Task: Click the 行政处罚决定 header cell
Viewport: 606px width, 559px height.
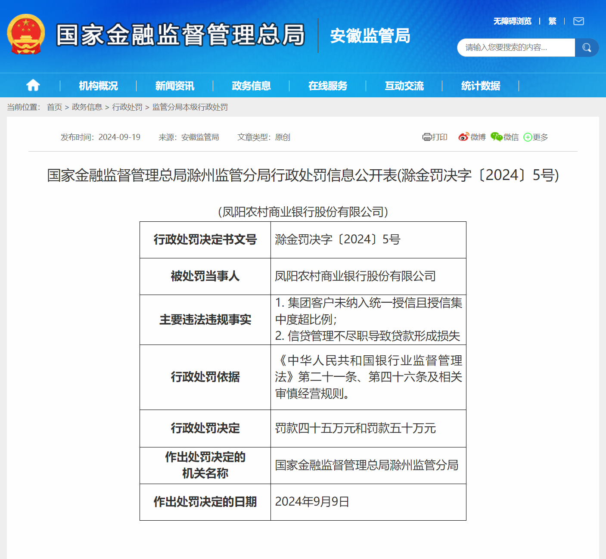Action: pyautogui.click(x=205, y=429)
